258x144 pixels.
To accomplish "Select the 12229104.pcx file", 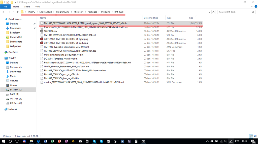I will pyautogui.click(x=121, y=31).
